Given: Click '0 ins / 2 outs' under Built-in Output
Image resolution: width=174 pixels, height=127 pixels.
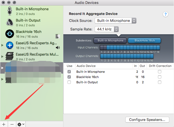Looking at the screenshot, I should pyautogui.click(x=25, y=25).
